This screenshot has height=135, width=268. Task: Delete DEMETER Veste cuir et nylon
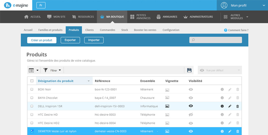point(238,131)
